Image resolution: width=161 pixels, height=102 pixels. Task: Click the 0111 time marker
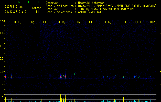(17, 22)
